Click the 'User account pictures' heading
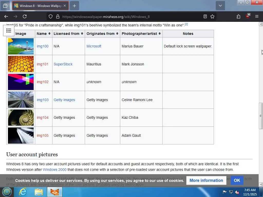The image size is (263, 197). 32,154
